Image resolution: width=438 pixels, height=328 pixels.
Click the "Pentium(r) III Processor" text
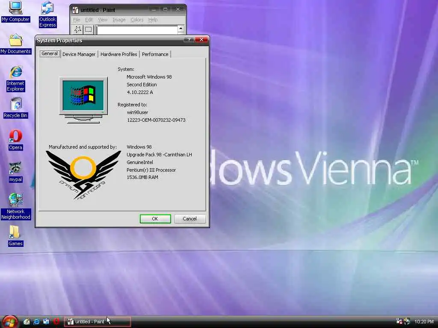click(x=151, y=170)
